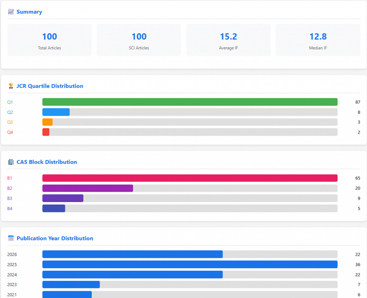
Task: Click the B3 label
Action: click(x=10, y=198)
